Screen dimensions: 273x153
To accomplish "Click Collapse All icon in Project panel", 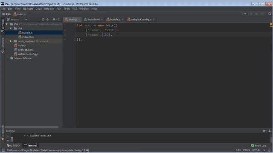I will coord(47,20).
